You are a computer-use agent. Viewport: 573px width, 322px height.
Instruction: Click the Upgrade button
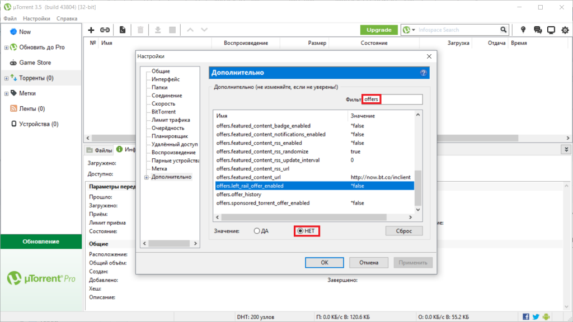[379, 30]
